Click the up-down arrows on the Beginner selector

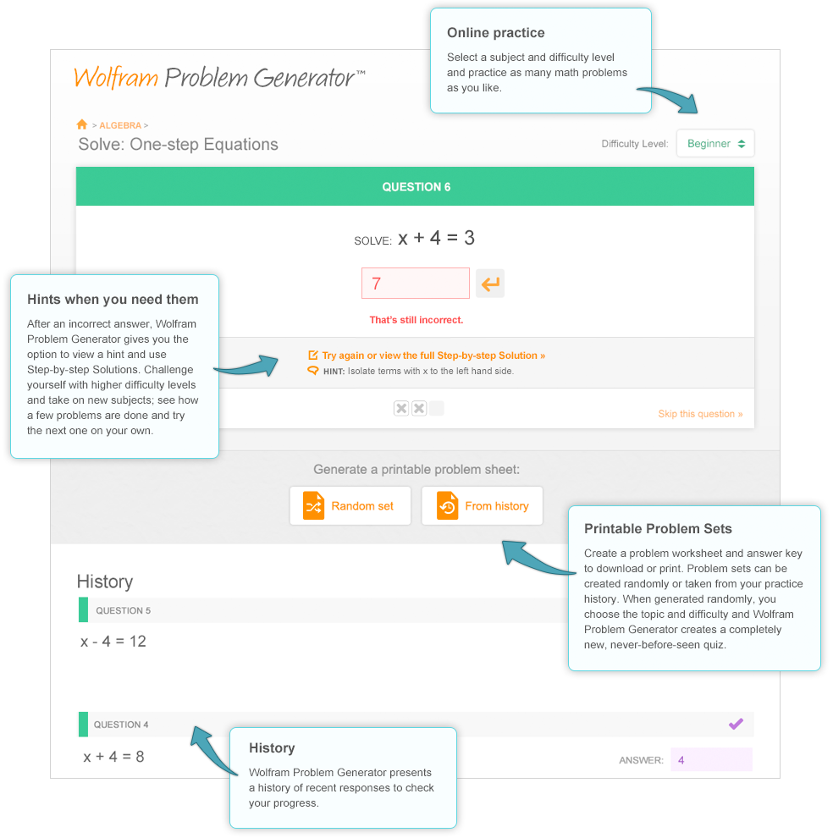(742, 144)
